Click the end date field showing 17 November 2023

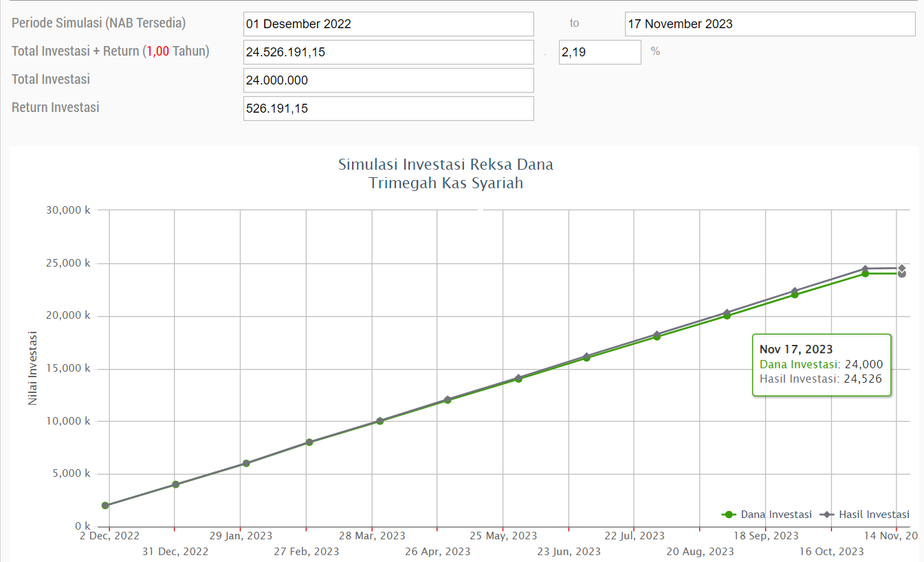coord(770,24)
